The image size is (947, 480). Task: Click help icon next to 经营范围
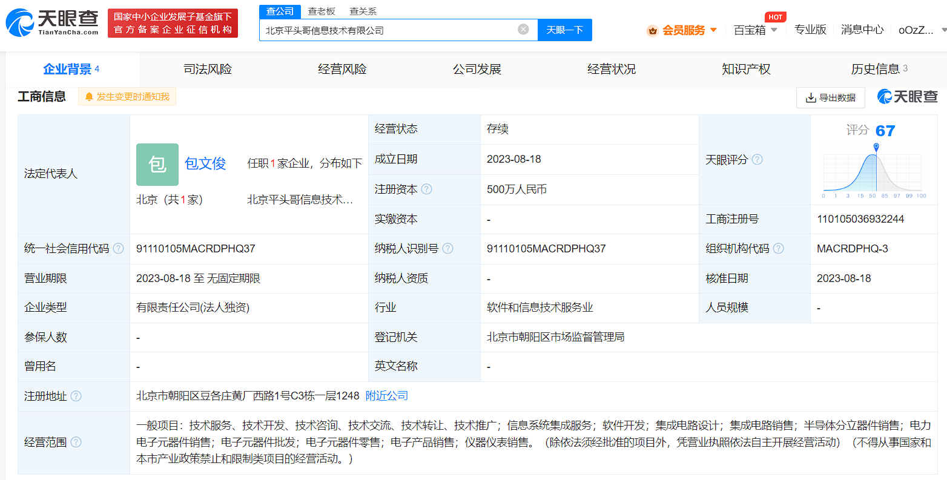point(76,442)
